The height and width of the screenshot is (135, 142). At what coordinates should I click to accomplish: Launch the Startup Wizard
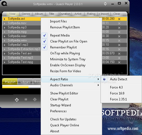(x=72, y=105)
